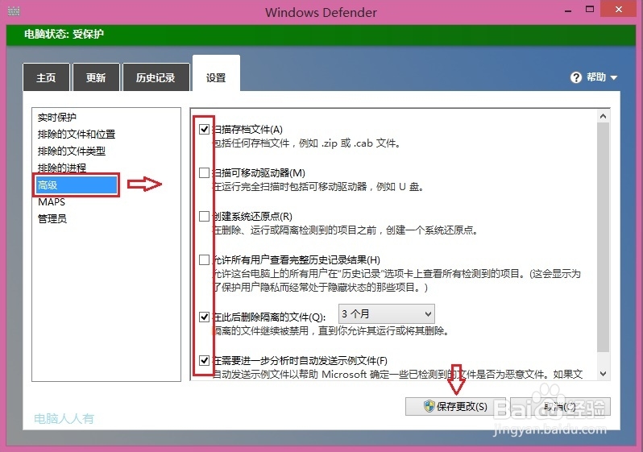Select 管理员 in the settings list
Image resolution: width=643 pixels, height=452 pixels.
tap(52, 218)
